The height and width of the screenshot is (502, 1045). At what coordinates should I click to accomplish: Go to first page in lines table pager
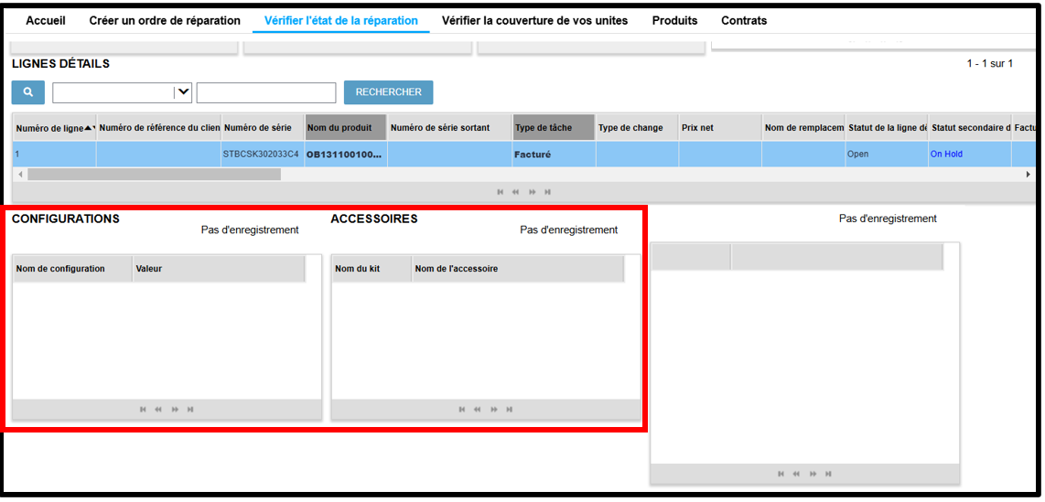coord(500,192)
